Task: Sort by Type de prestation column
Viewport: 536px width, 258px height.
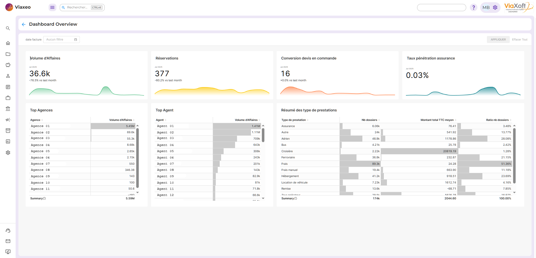Action: coord(295,120)
